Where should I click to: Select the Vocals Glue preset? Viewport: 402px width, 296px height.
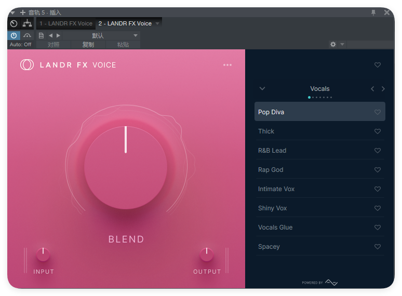pos(320,227)
